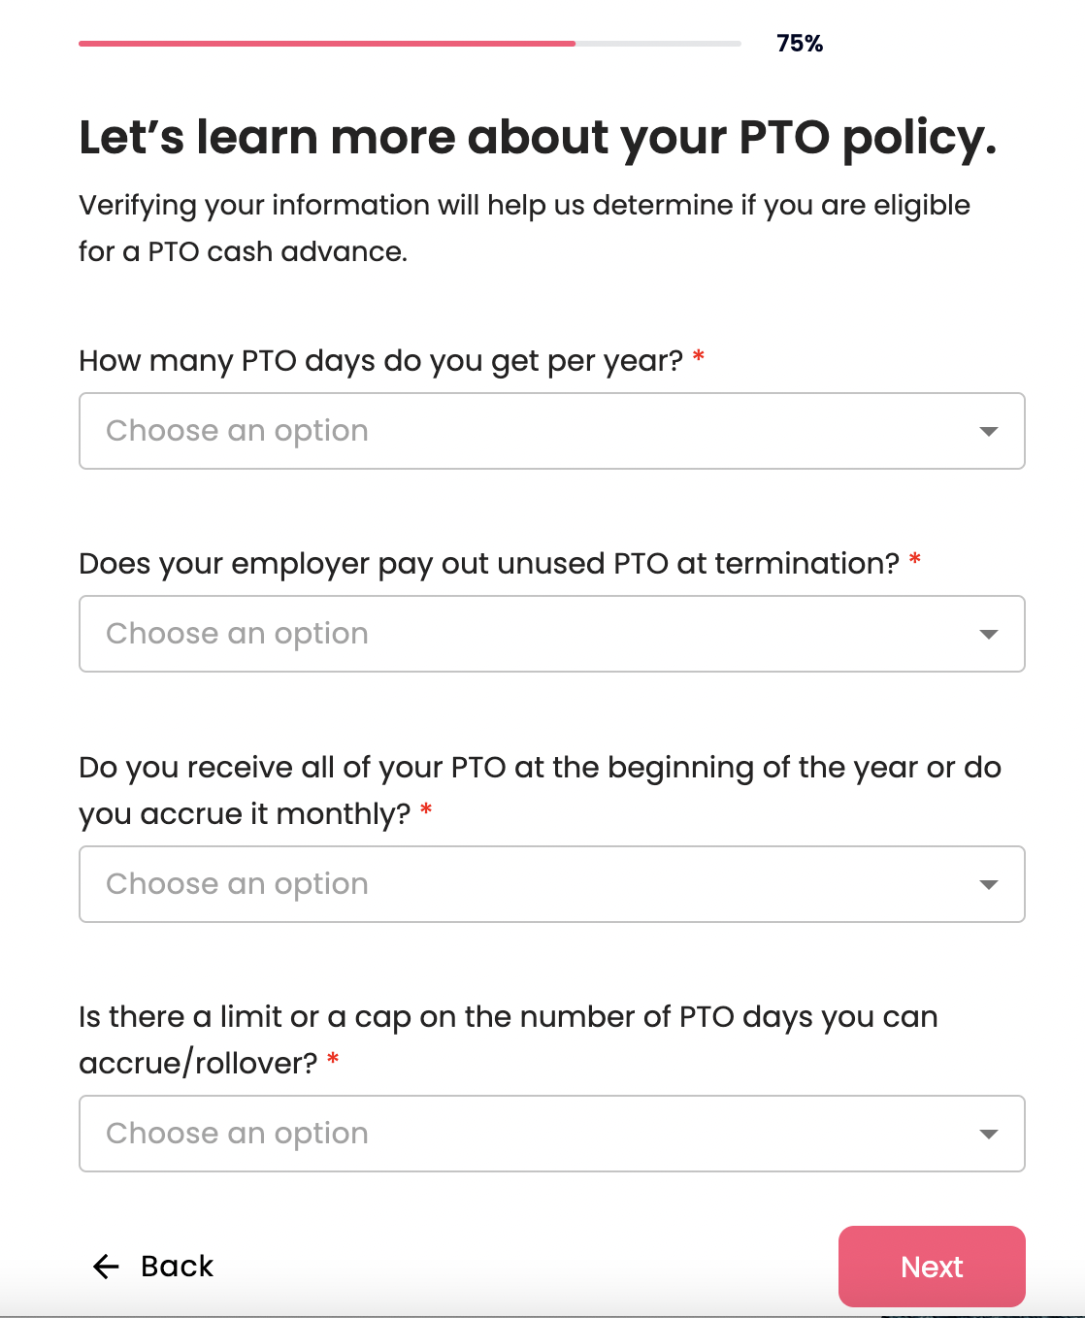Click the "Does your employer pay out" question label

tap(489, 564)
